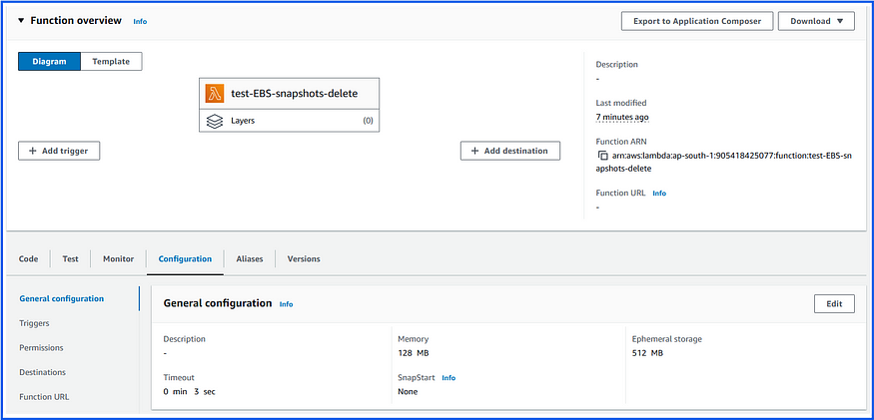Screen dimensions: 874x420
Task: Open the Download dropdown
Action: (816, 21)
